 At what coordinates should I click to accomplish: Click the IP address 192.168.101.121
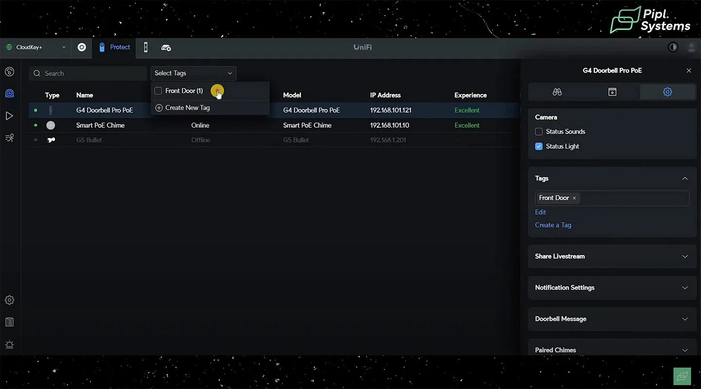[x=390, y=110]
